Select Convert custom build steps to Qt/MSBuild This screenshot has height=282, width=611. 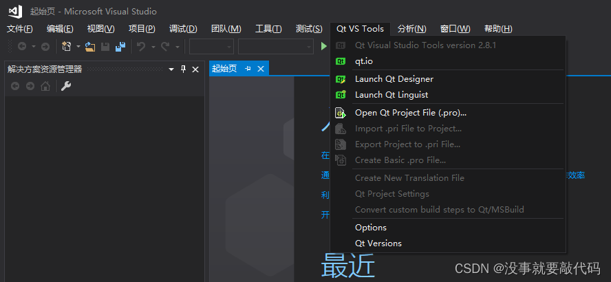tap(448, 210)
